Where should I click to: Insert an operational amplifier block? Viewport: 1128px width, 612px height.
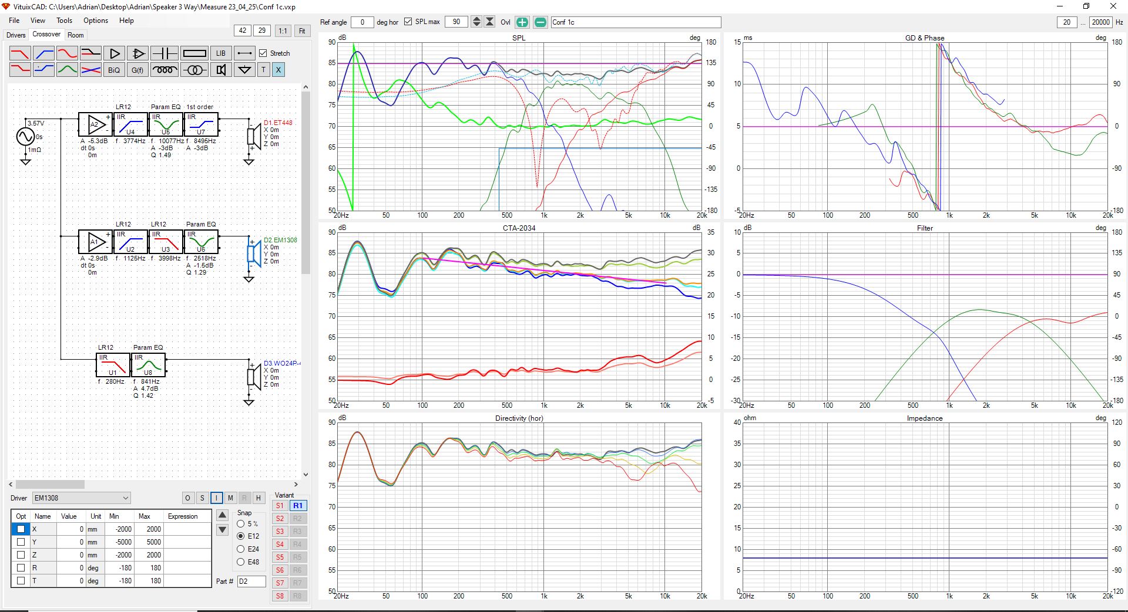click(x=138, y=53)
